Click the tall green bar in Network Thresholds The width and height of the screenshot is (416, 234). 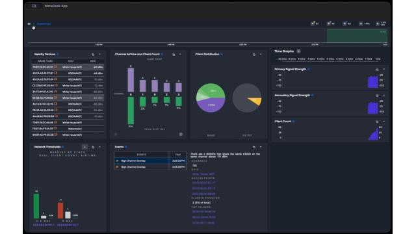click(36, 206)
